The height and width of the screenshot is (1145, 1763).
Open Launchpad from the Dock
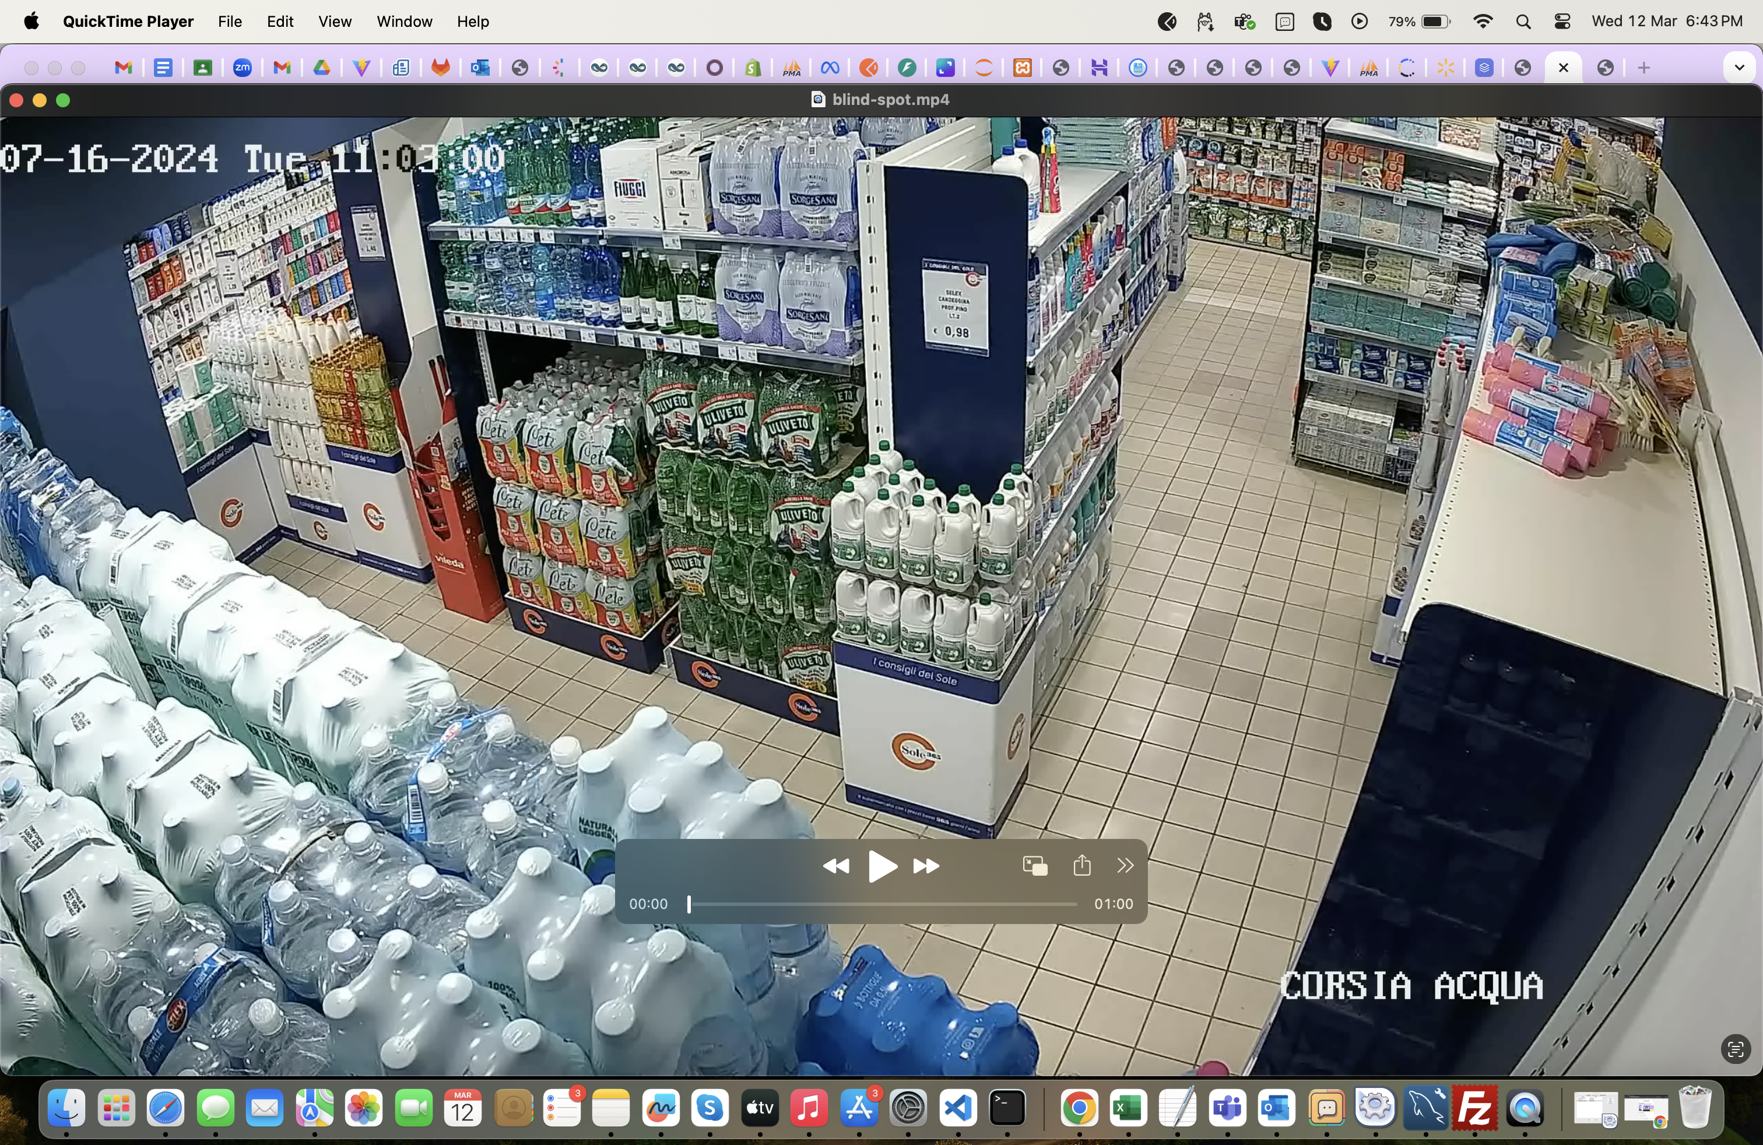[x=116, y=1108]
